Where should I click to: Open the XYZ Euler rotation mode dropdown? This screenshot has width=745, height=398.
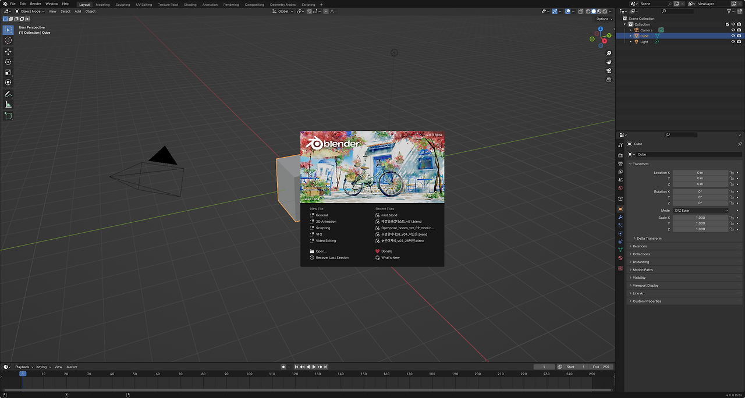pos(701,210)
